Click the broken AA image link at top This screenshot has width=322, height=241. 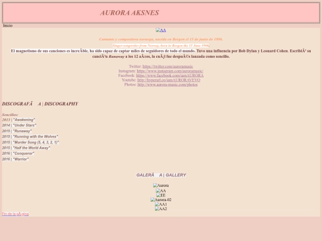coord(161,30)
